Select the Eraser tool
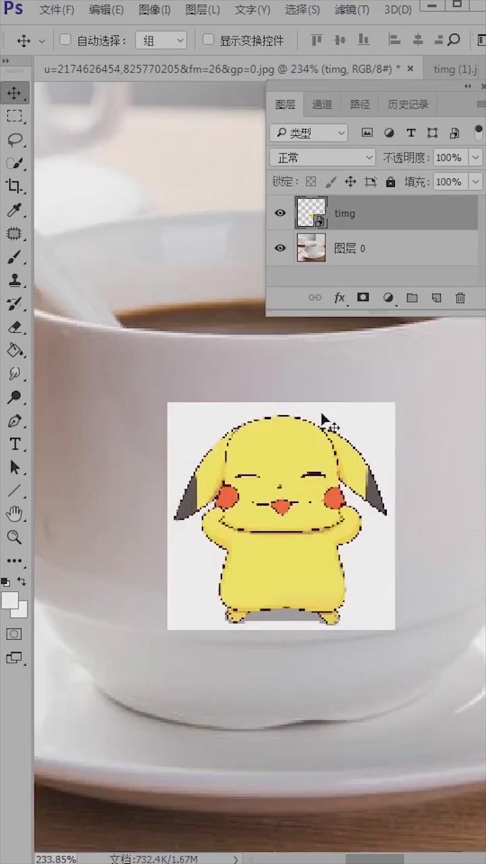 point(15,327)
